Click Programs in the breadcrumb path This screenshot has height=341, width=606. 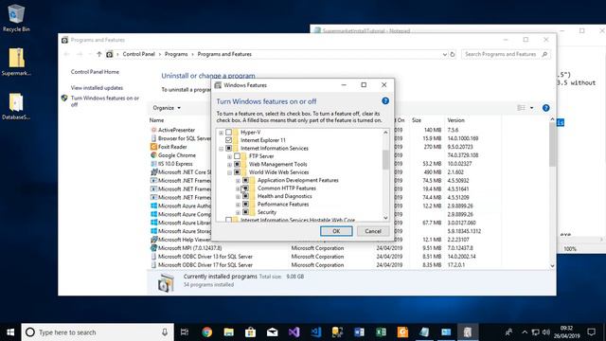176,55
